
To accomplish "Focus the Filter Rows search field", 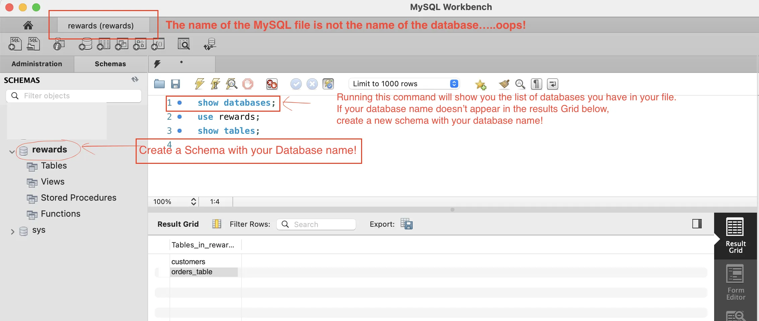I will tap(316, 224).
